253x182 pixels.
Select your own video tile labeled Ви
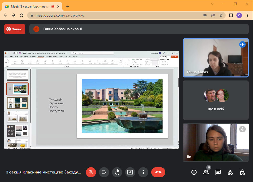point(216,143)
